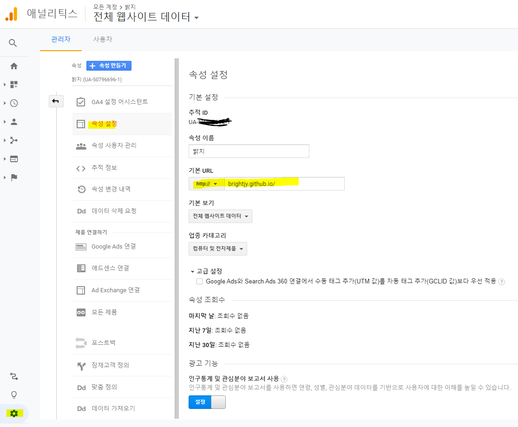Open the Discover lightbulb icon

(x=14, y=394)
